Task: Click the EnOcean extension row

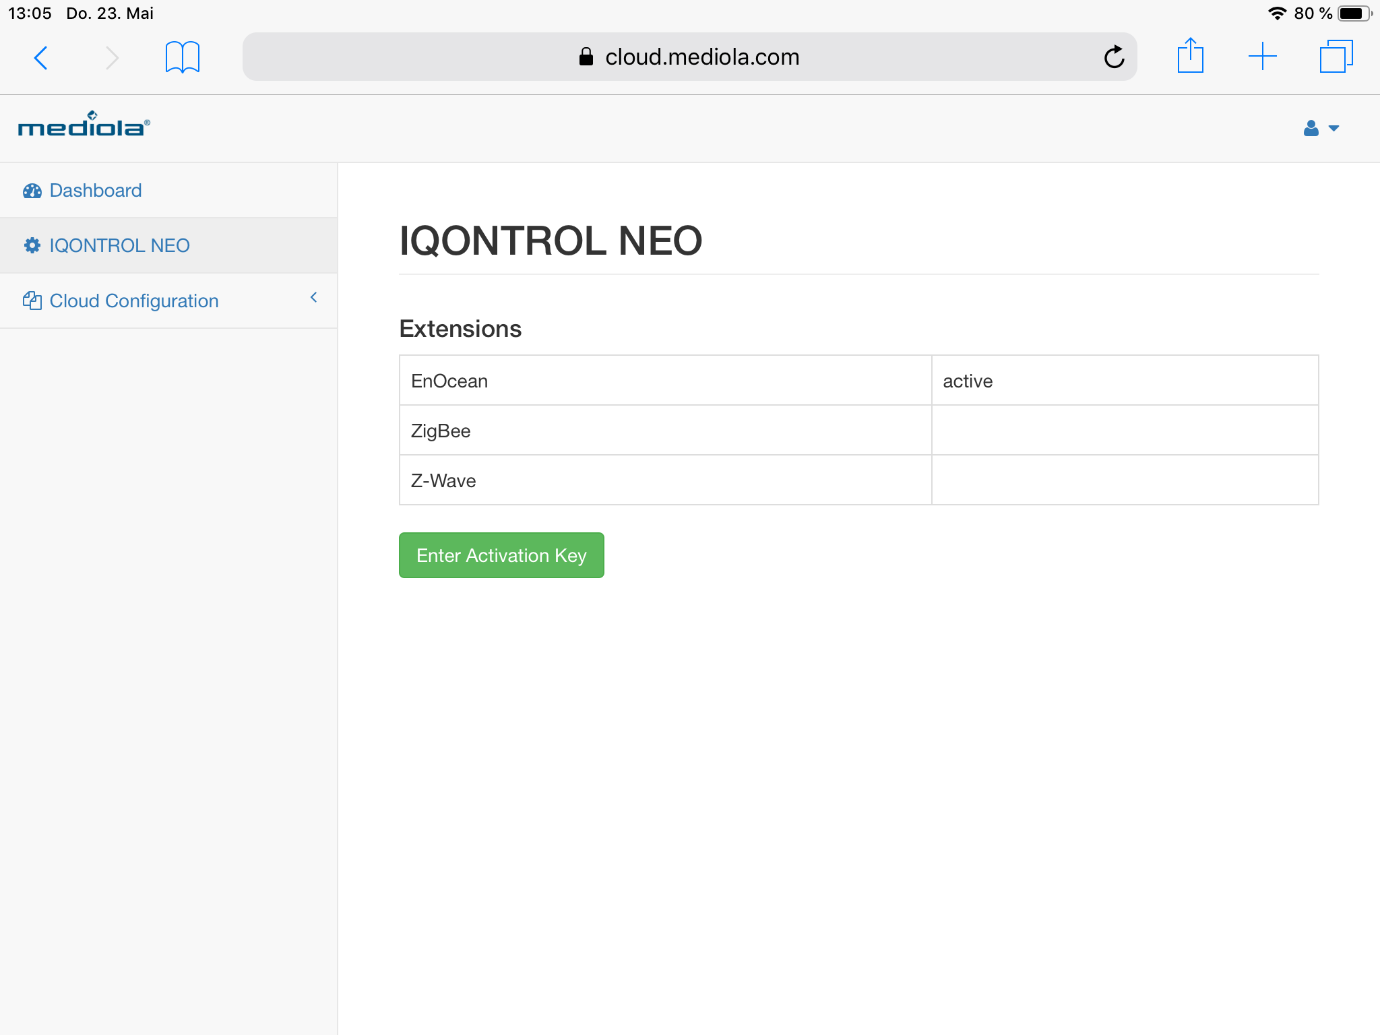Action: (449, 381)
